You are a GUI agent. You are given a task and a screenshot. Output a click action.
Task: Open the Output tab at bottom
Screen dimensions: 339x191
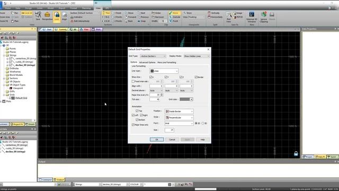click(x=59, y=180)
